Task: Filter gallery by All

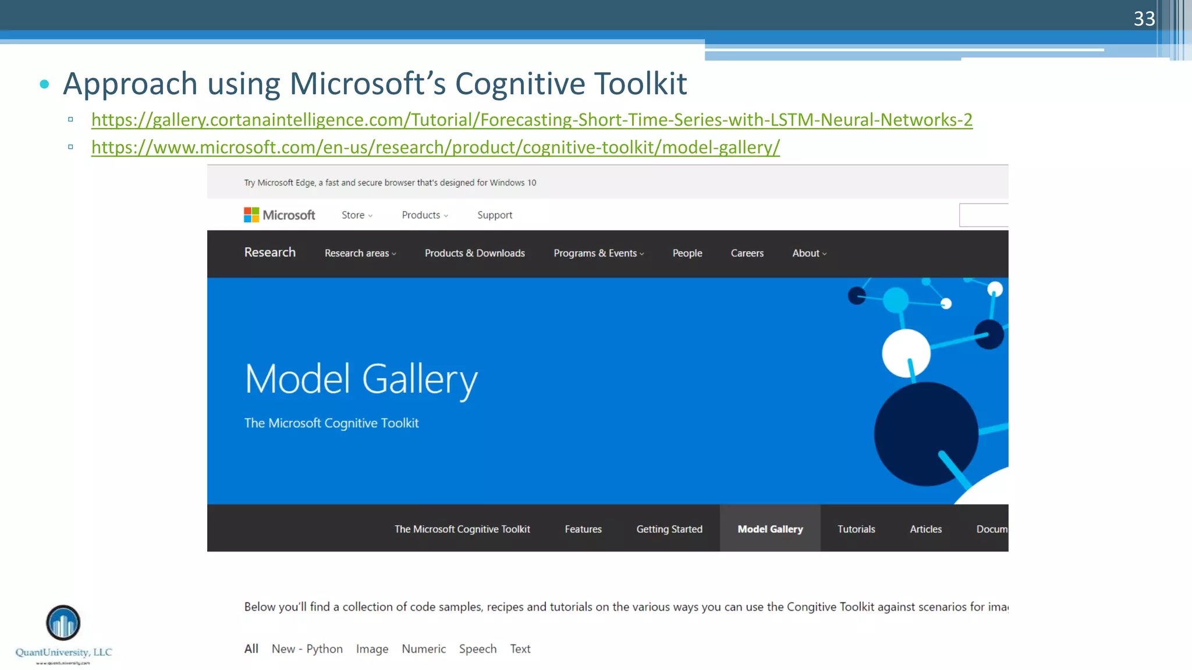Action: (x=251, y=648)
